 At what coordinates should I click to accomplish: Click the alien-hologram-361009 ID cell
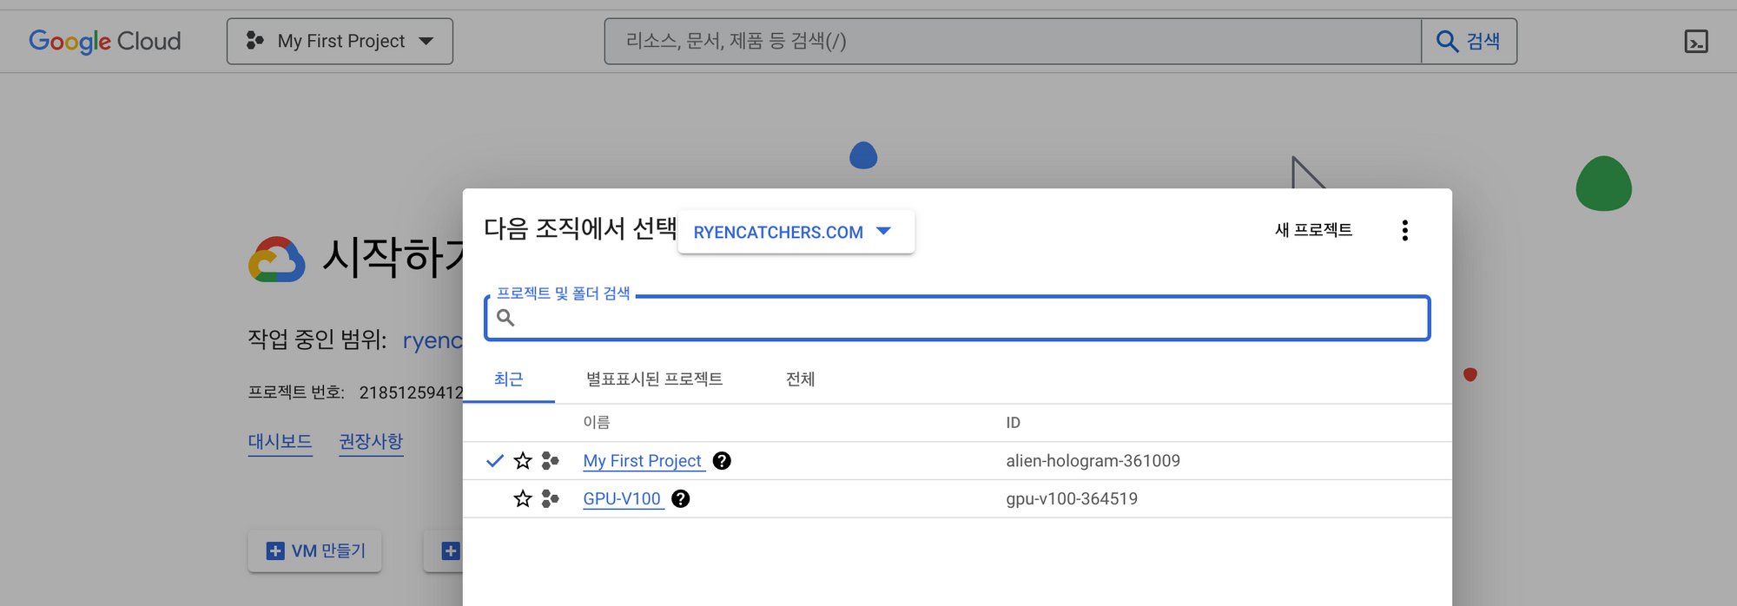point(1093,461)
